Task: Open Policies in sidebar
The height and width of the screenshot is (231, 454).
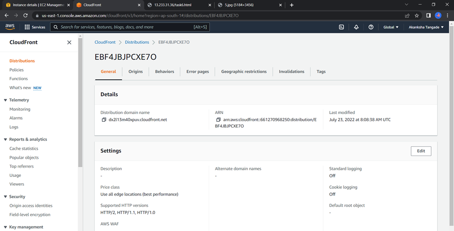Action: [16, 70]
